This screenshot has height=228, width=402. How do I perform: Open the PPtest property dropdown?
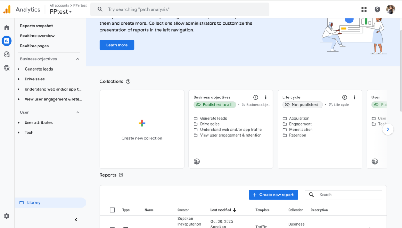point(61,12)
